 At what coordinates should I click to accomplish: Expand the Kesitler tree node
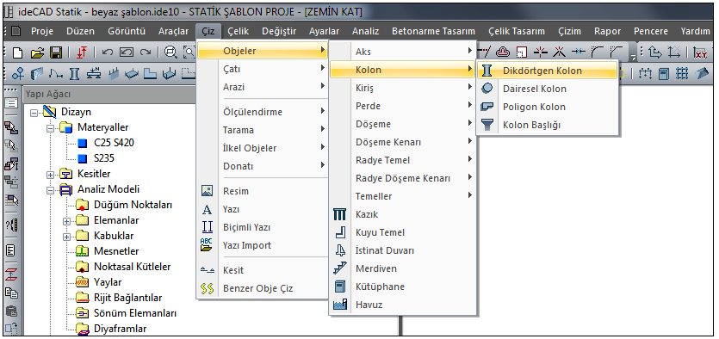pos(51,174)
